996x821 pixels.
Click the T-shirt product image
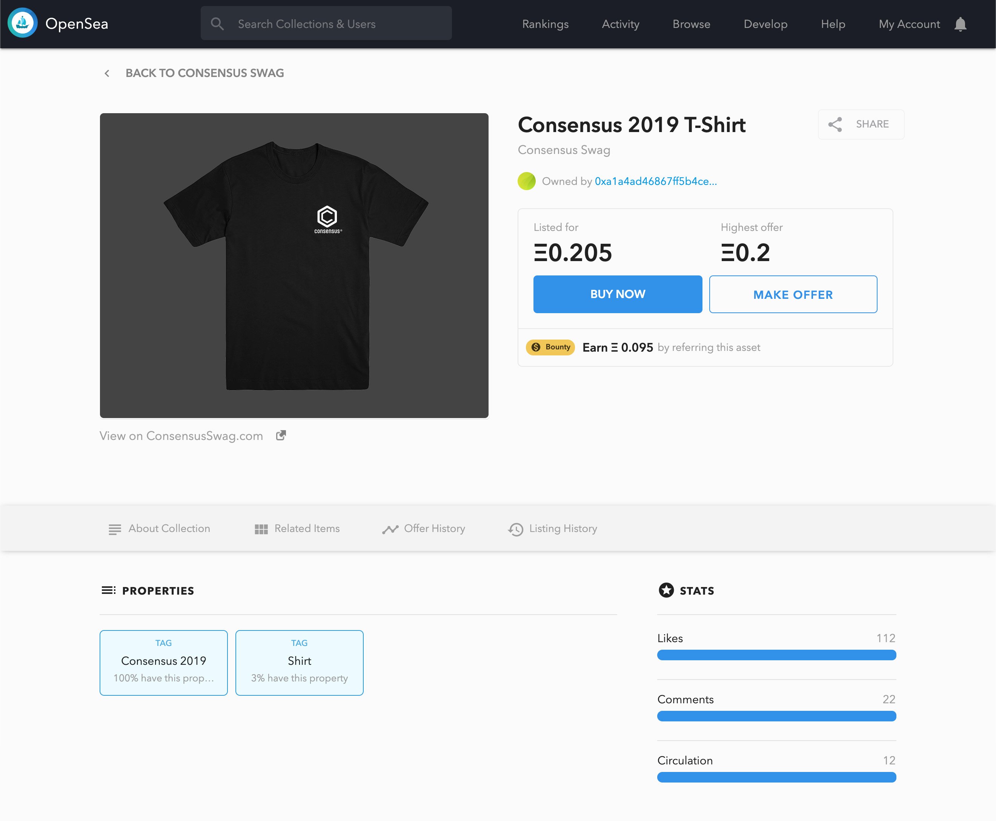294,265
